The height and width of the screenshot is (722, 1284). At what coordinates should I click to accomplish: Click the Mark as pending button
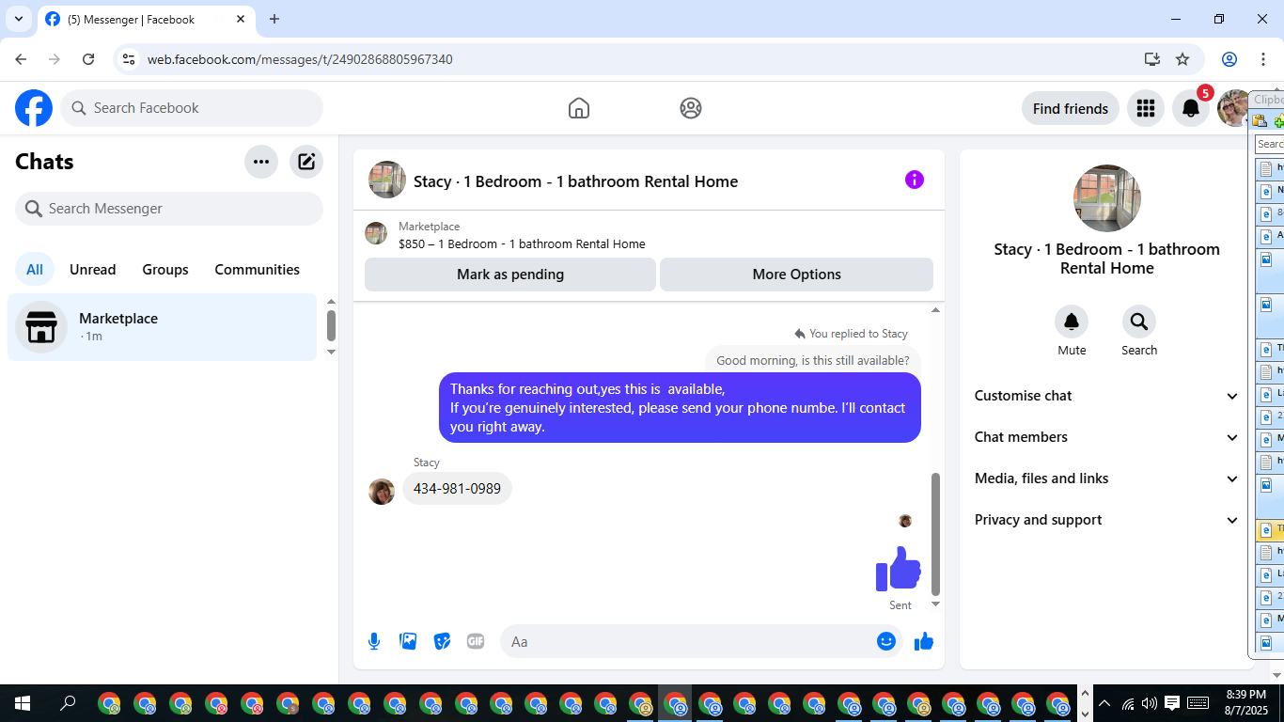click(x=510, y=275)
